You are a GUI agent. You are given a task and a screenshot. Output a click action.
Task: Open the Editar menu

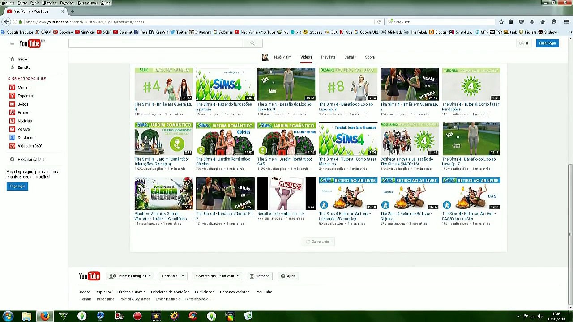pos(22,3)
